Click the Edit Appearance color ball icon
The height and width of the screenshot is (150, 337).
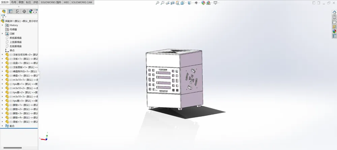(x=203, y=3)
